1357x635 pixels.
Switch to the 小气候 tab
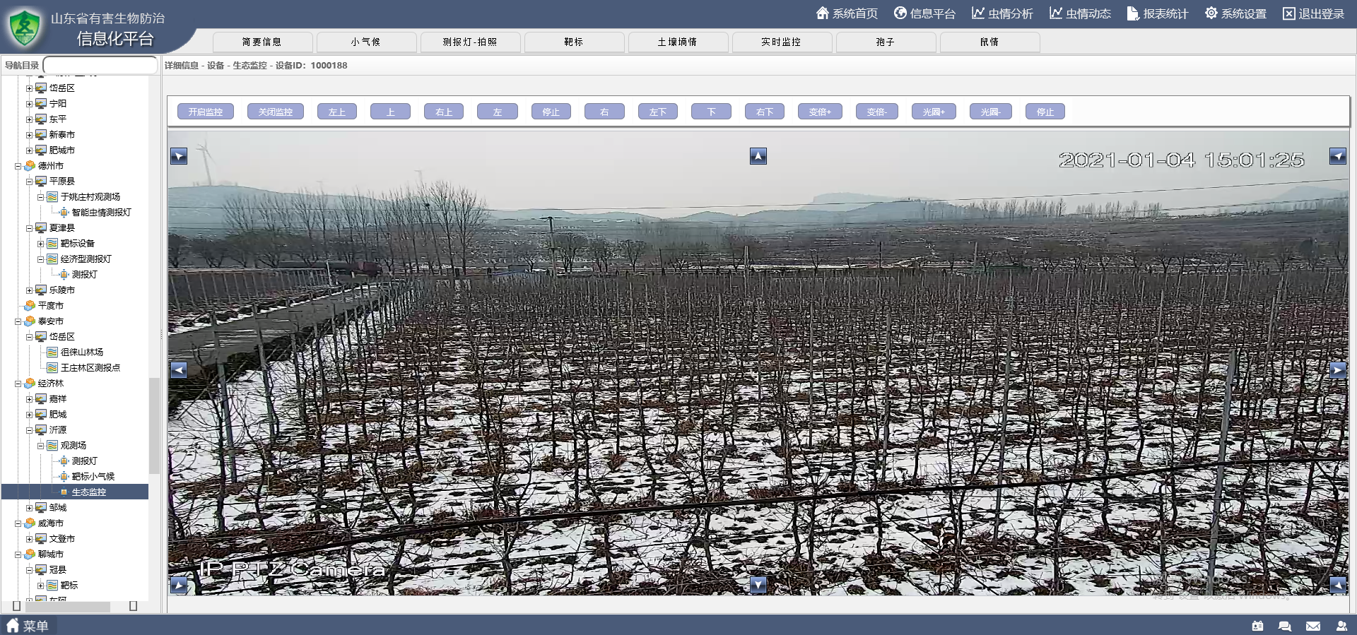[365, 42]
